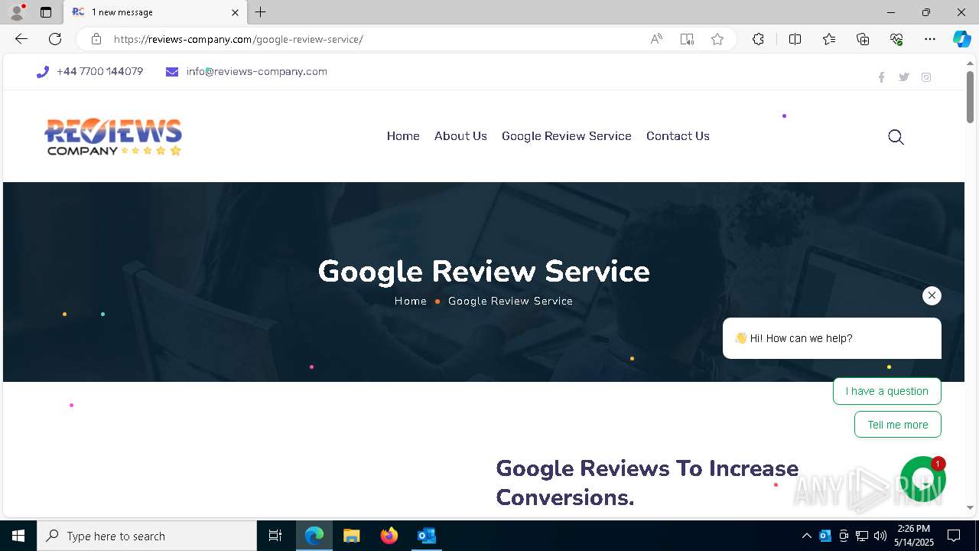
Task: Open Outlook from taskbar
Action: pos(426,536)
